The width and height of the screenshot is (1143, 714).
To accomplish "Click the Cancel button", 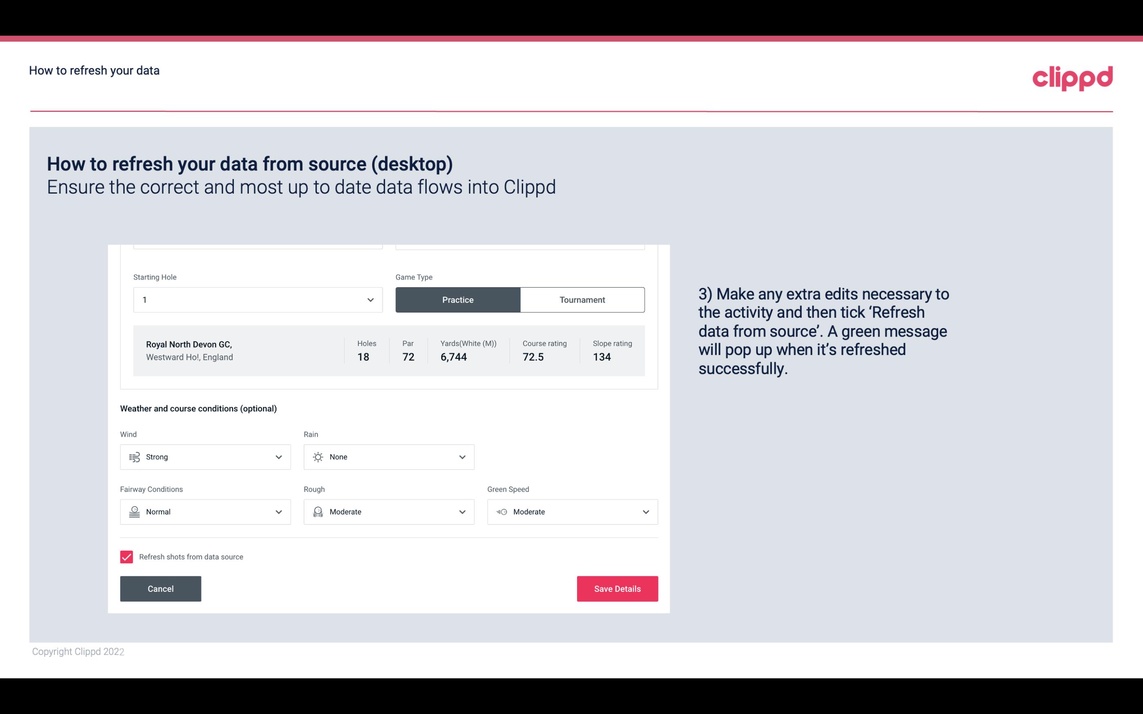I will pos(161,589).
